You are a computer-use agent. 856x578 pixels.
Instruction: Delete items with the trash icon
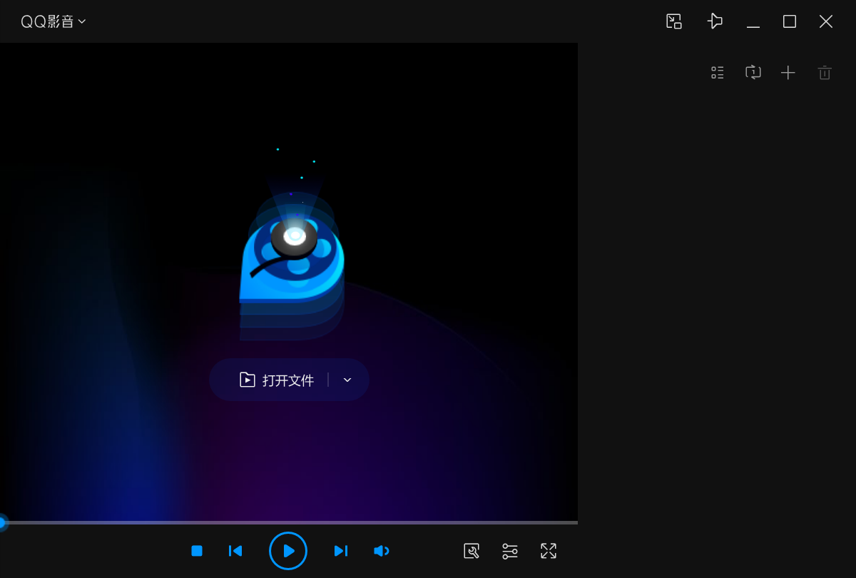[x=825, y=72]
